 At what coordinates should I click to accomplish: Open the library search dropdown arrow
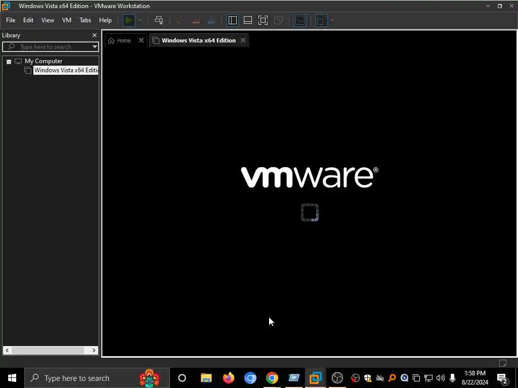[95, 47]
